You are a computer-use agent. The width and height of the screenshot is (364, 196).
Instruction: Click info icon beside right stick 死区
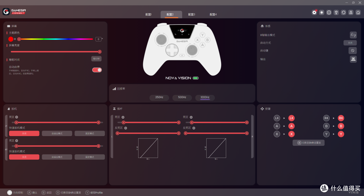click(191, 117)
